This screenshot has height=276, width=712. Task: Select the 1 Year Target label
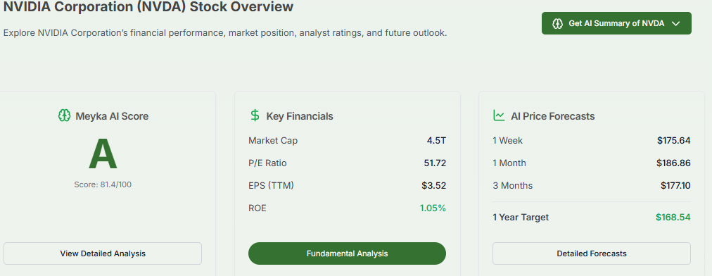coord(521,218)
